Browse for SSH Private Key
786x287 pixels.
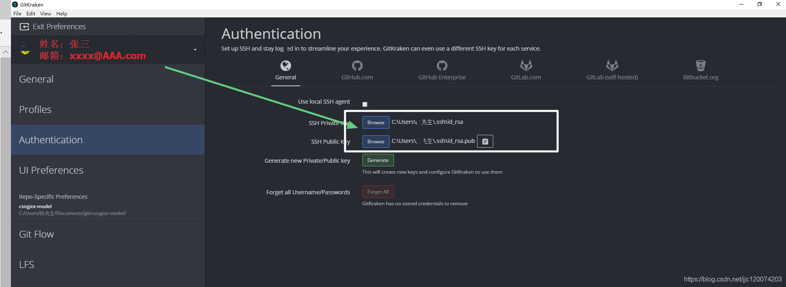click(x=376, y=122)
